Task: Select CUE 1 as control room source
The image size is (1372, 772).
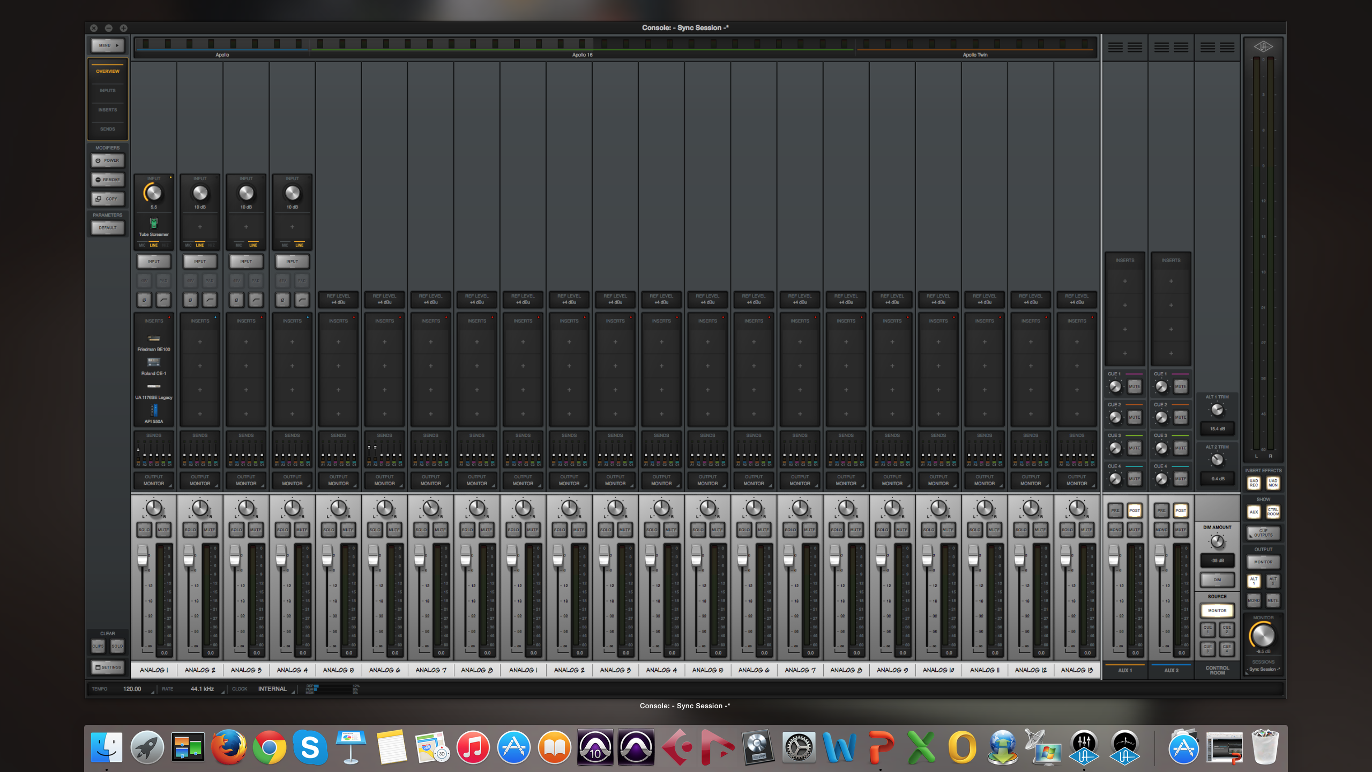Action: (1207, 629)
